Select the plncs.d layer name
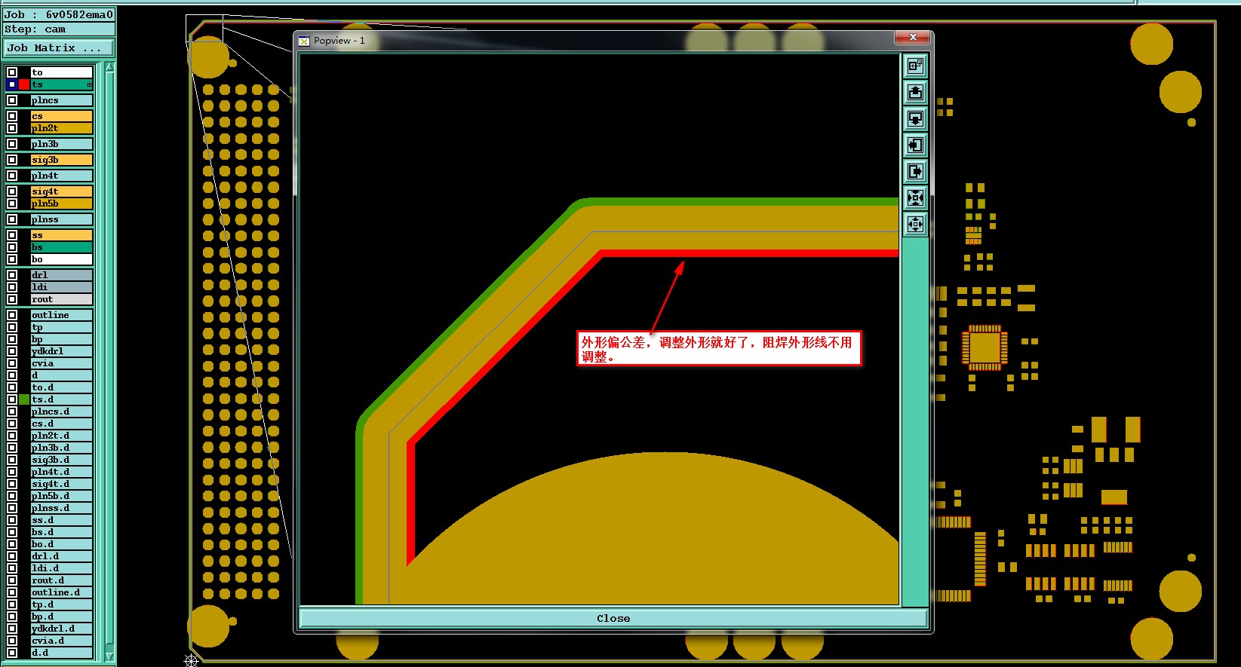 point(62,412)
